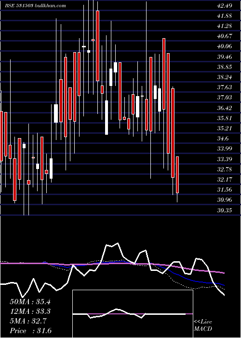
Task: Select the 32.17 price axis label
Action: [x=225, y=180]
